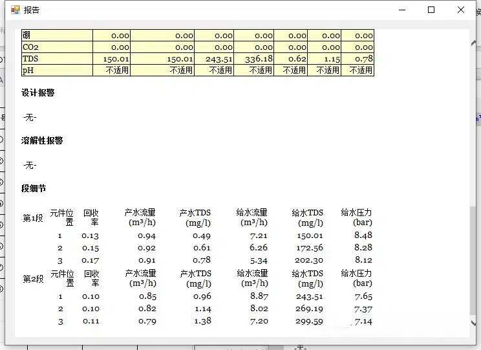The width and height of the screenshot is (481, 350).
Task: Select the CO2 row label cell
Action: click(57, 47)
